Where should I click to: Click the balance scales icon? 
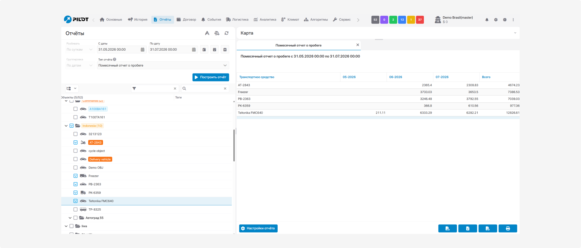tap(217, 33)
